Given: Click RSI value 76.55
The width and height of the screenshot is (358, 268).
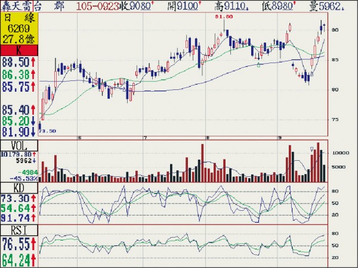Looking at the screenshot, I should (18, 244).
